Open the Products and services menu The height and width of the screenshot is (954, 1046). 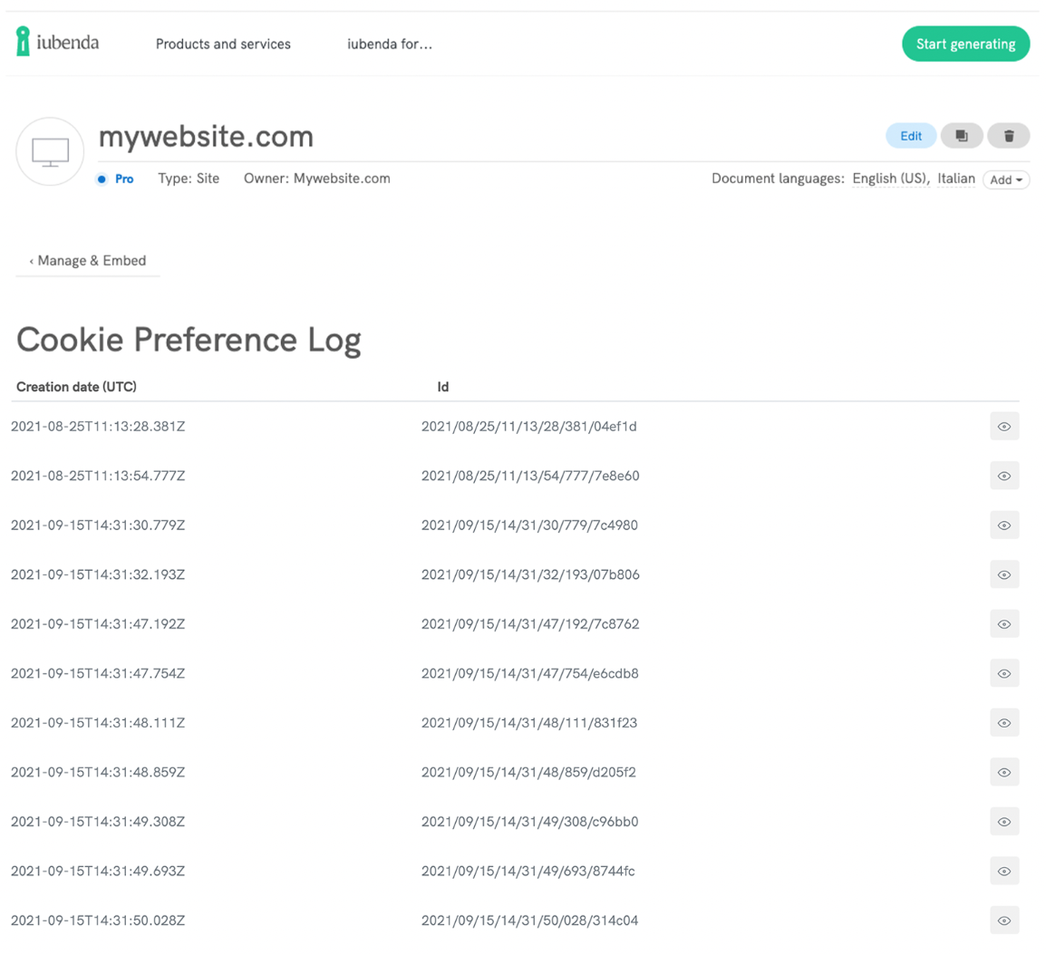pyautogui.click(x=223, y=43)
